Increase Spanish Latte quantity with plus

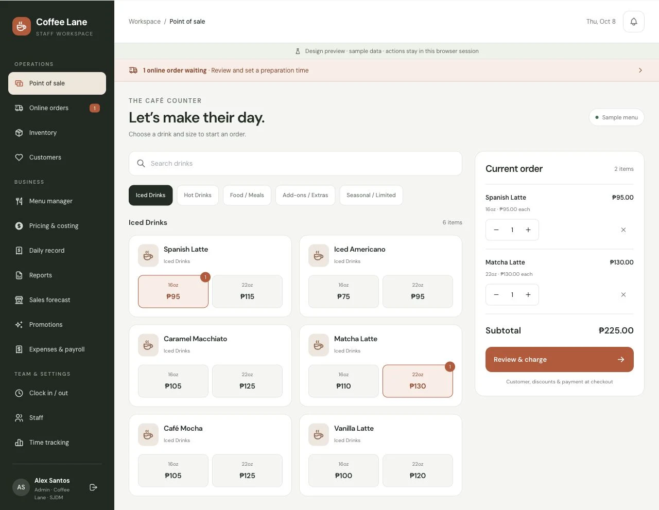528,230
